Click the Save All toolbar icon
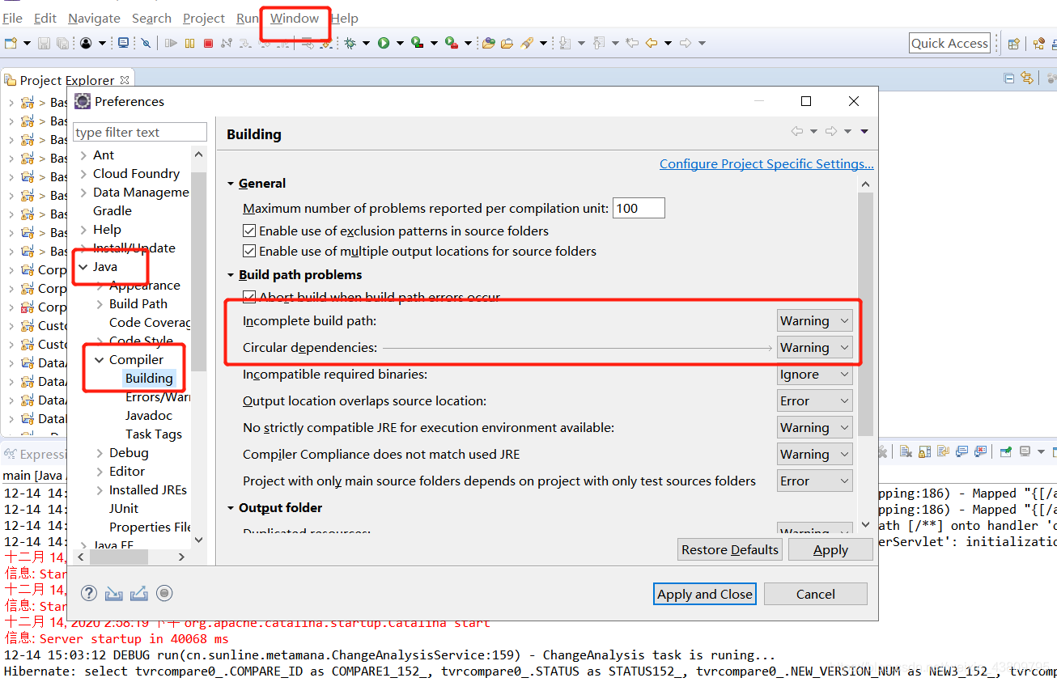Image resolution: width=1057 pixels, height=682 pixels. click(62, 43)
